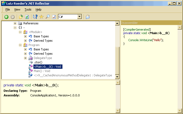Viewport: 183px width, 114px height.
Task: Select Main() : Void in the tree
Action: click(42, 71)
